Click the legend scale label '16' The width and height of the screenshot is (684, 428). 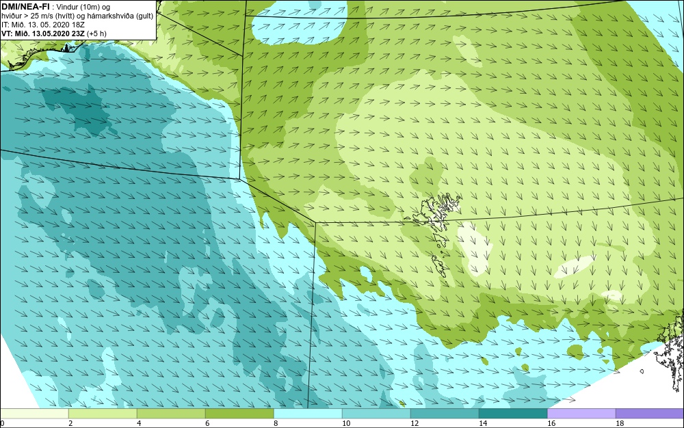[551, 423]
